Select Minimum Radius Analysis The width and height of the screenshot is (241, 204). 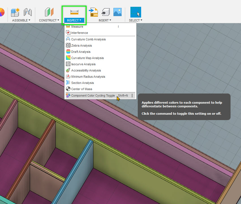point(100,77)
